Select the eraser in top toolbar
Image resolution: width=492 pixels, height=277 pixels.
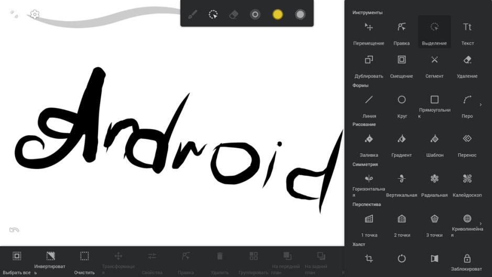pos(234,15)
